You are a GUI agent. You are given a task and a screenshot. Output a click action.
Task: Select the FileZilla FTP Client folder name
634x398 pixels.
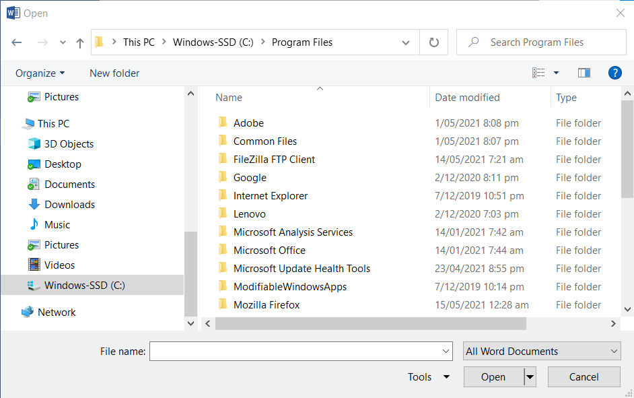point(274,160)
